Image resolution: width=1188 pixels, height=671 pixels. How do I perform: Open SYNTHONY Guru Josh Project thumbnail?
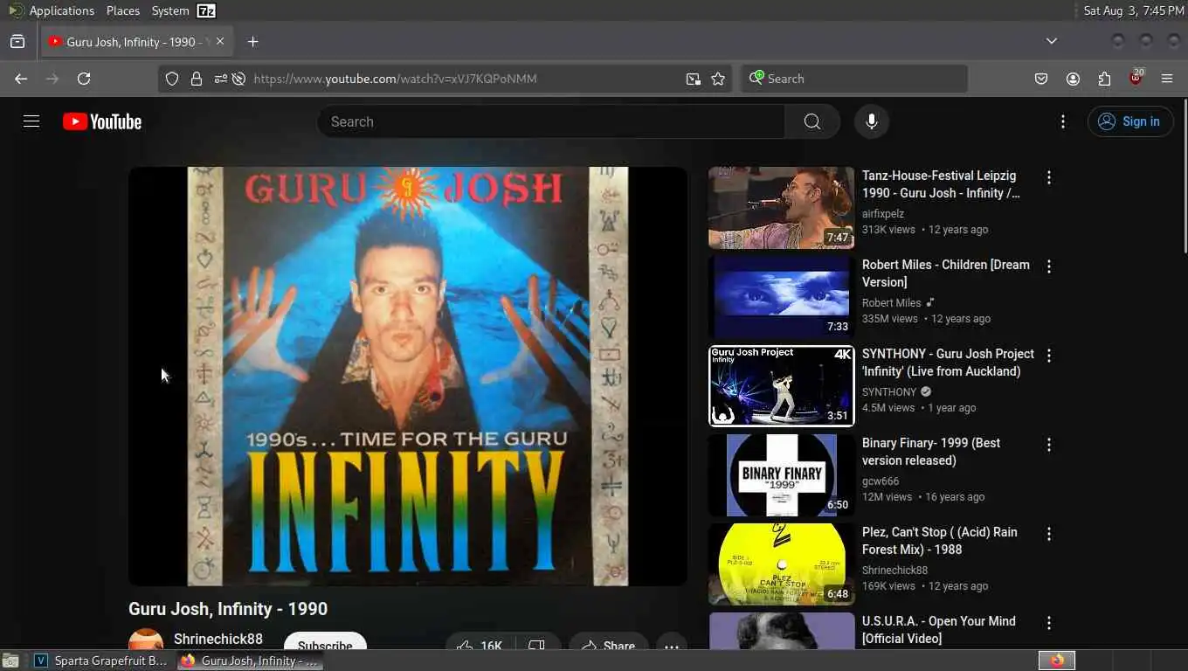tap(782, 386)
